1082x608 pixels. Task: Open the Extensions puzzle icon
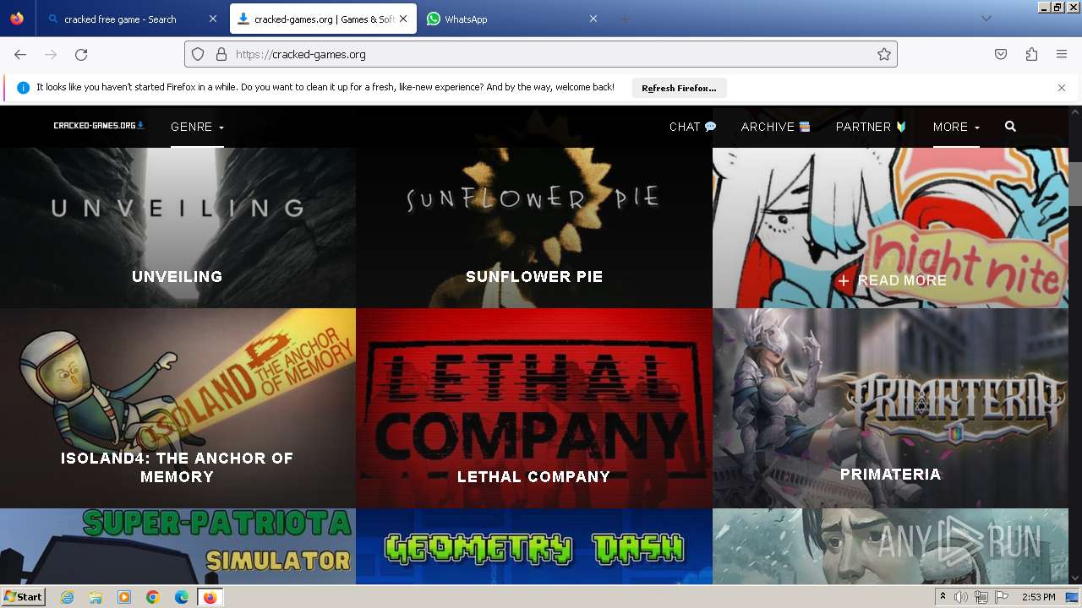click(x=1031, y=54)
